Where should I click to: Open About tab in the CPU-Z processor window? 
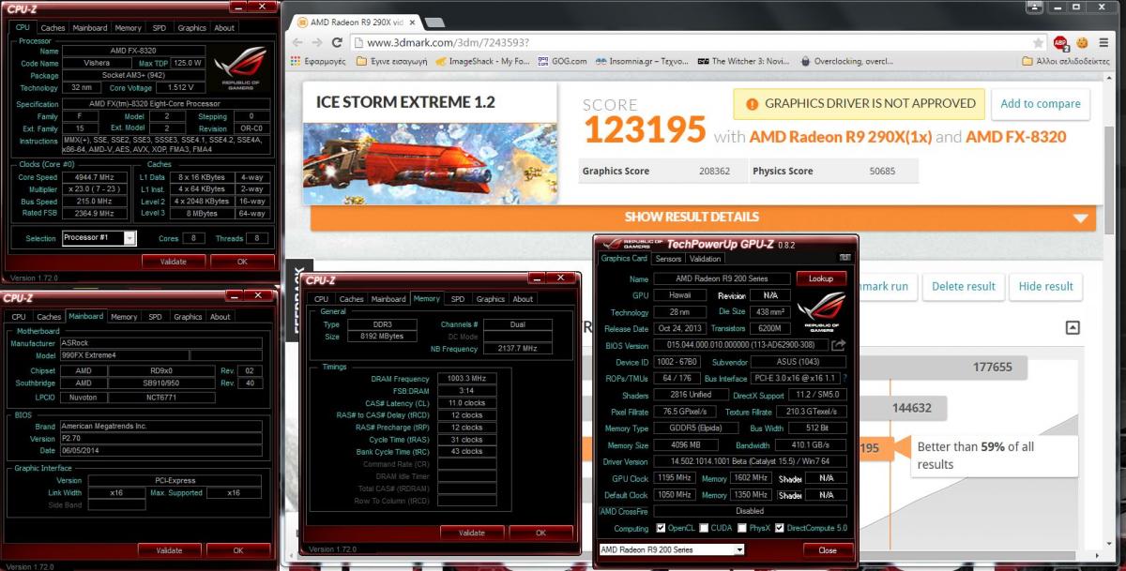224,28
